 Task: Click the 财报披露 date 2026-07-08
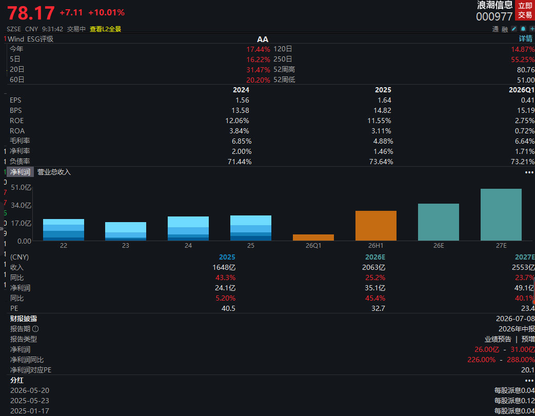click(515, 319)
